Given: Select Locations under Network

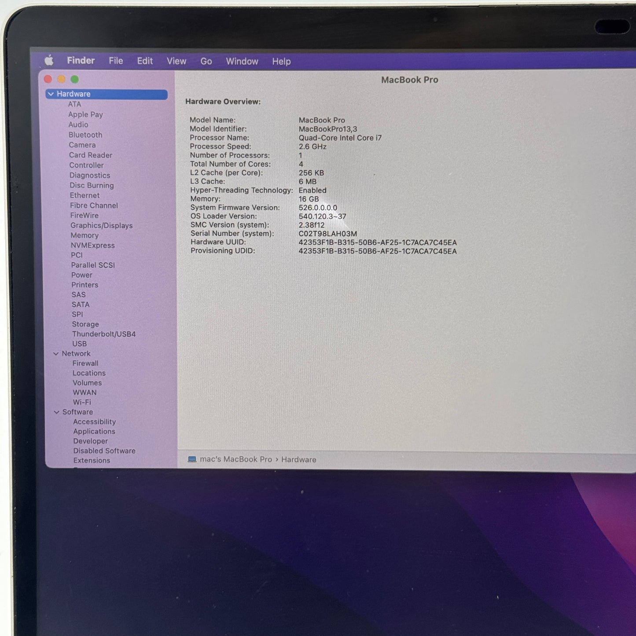Looking at the screenshot, I should (89, 373).
